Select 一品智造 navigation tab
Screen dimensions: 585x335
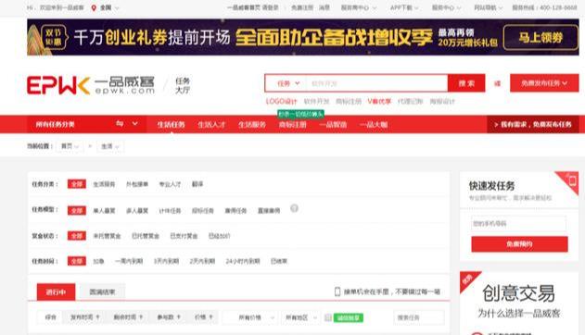click(333, 124)
